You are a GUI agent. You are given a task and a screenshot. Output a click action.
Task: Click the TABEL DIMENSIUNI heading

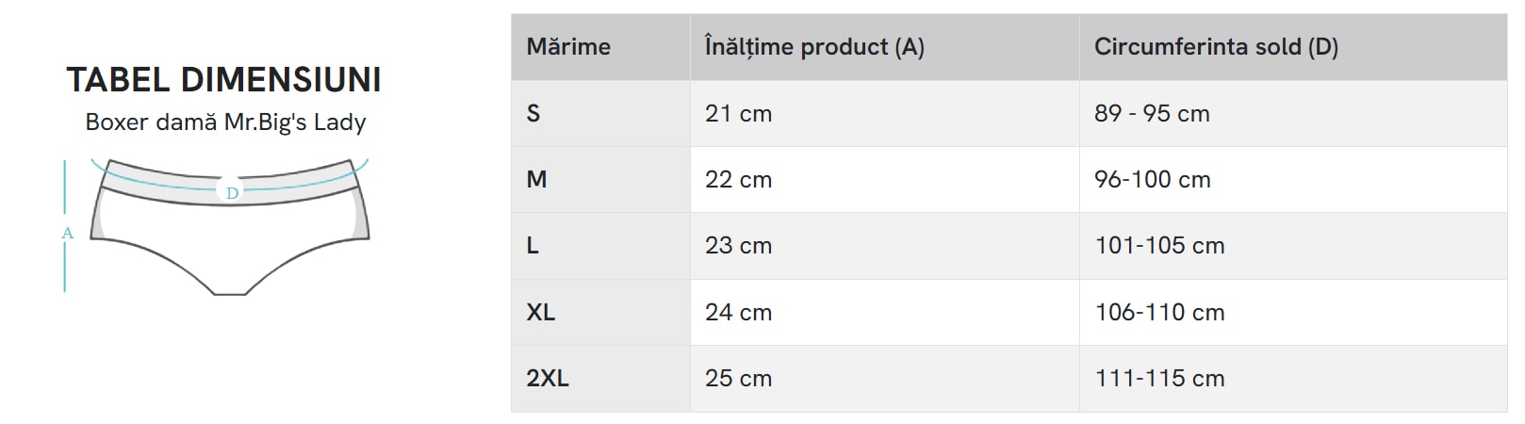click(x=224, y=80)
